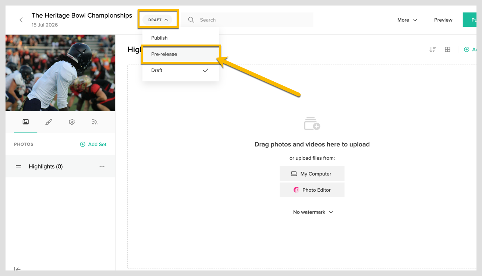This screenshot has width=482, height=276.
Task: Click Add Set in the Photos panel
Action: [x=93, y=144]
